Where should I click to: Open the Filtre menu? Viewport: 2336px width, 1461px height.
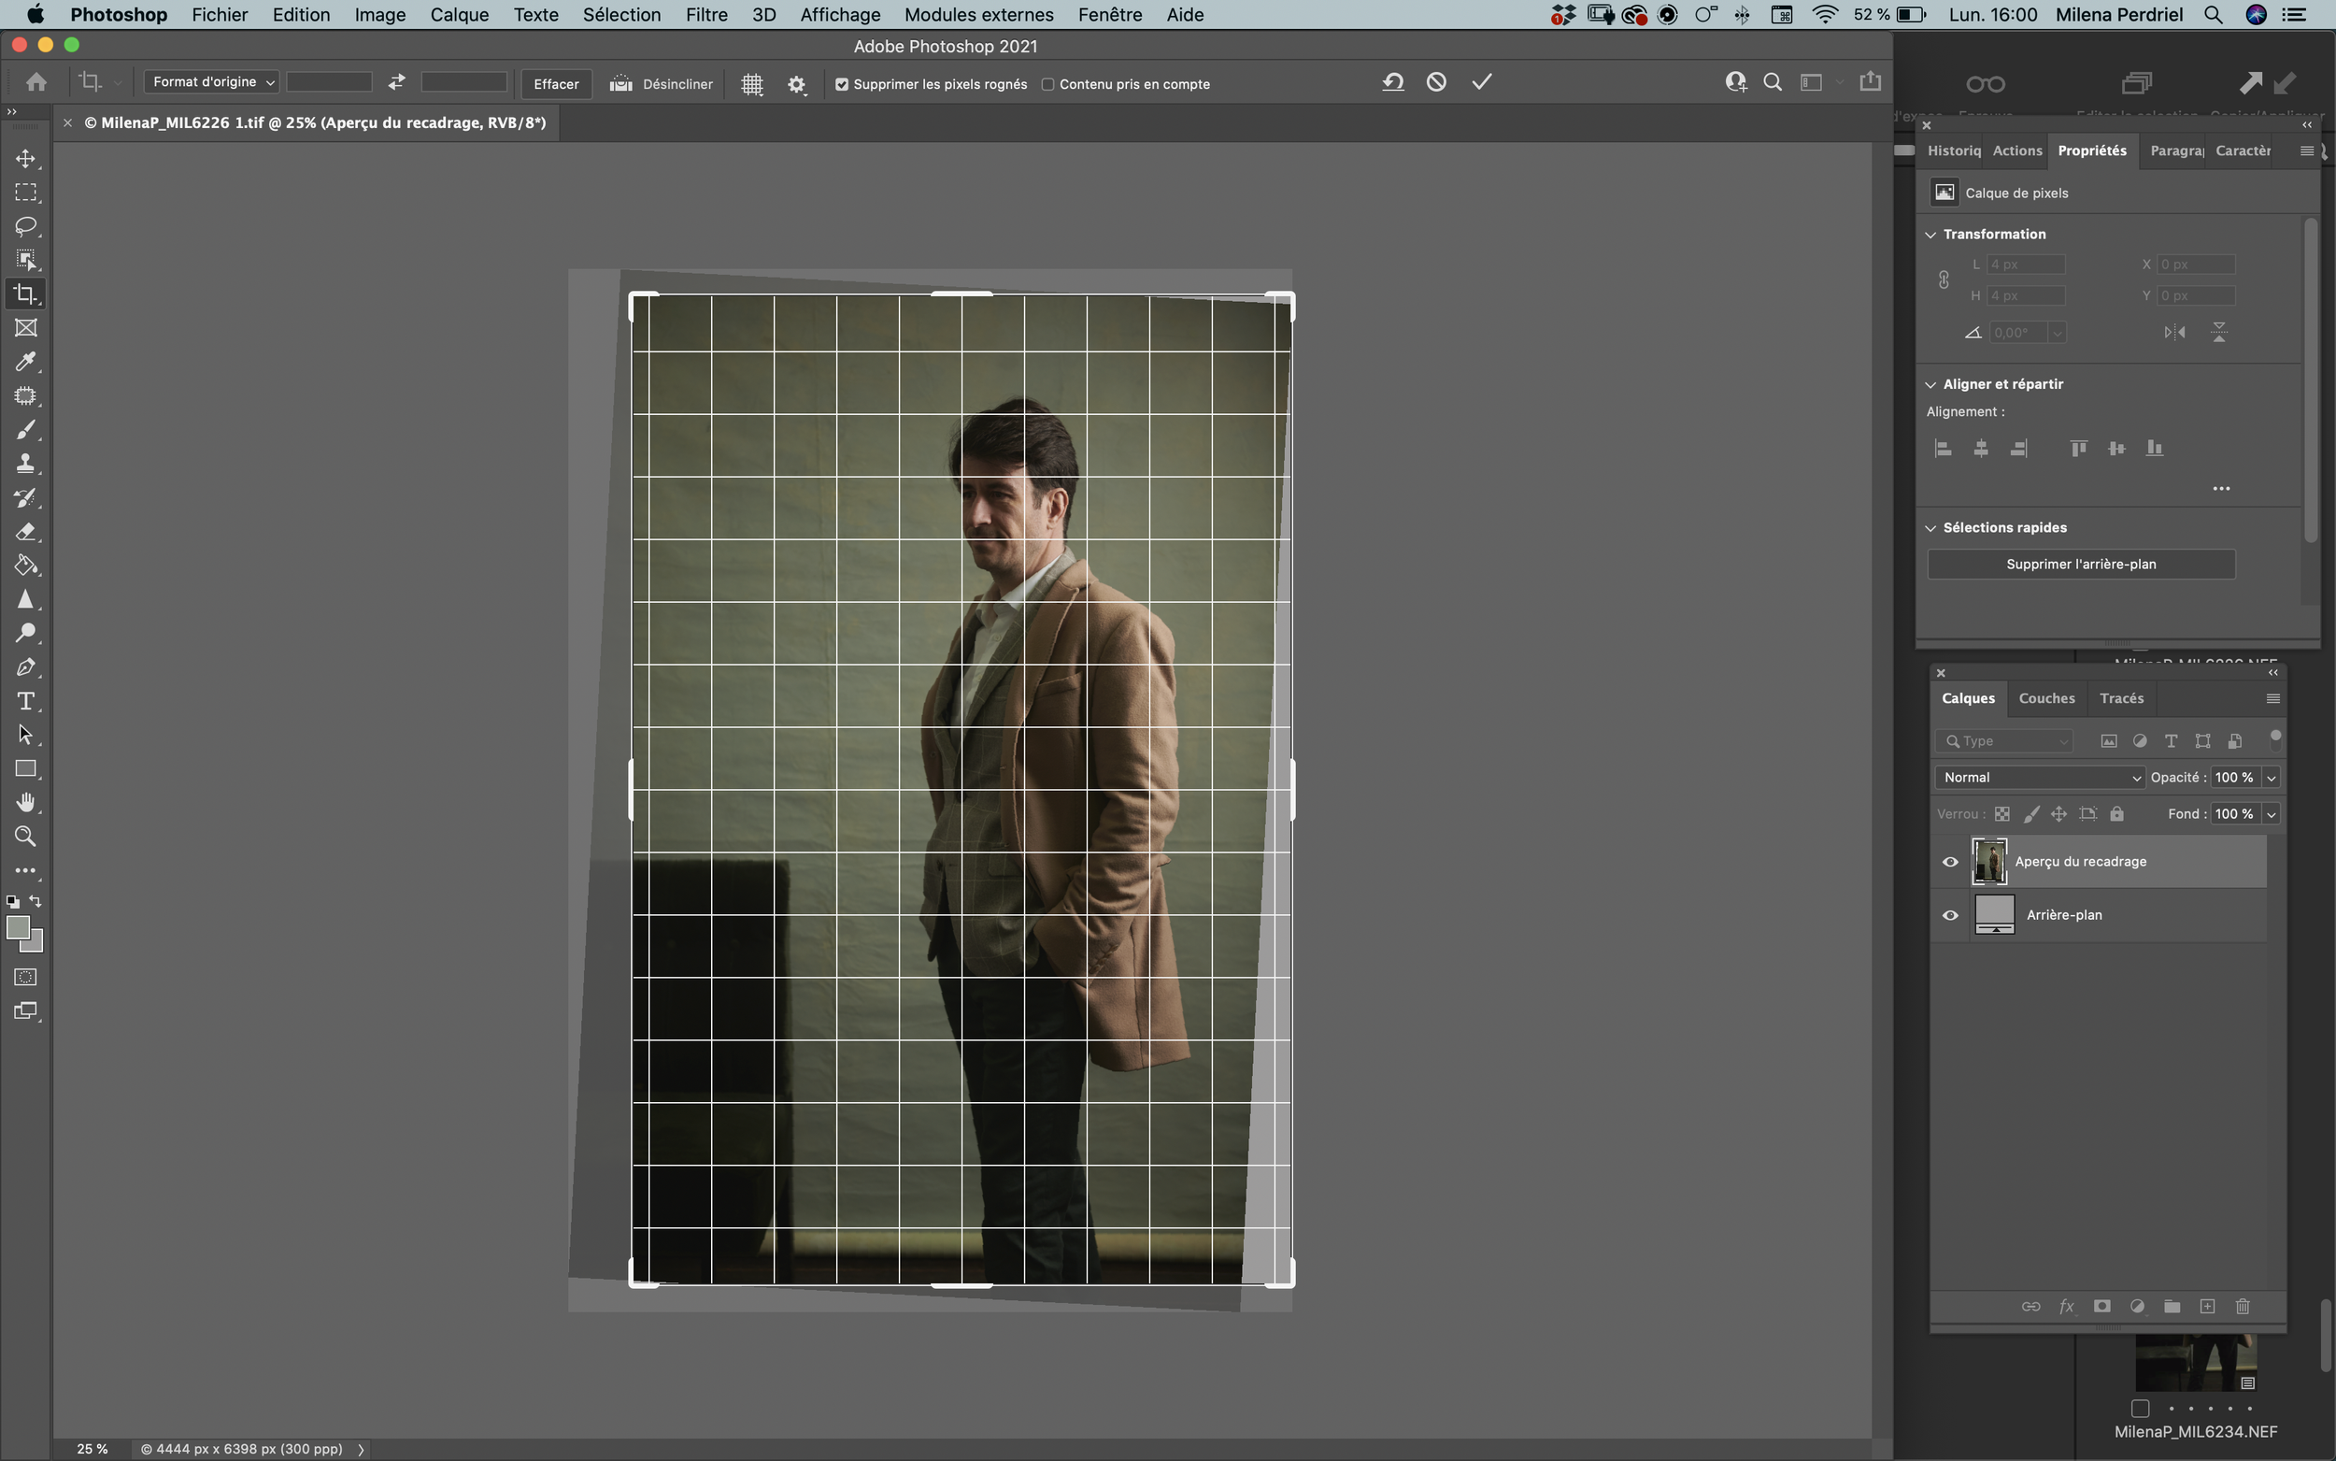click(705, 15)
